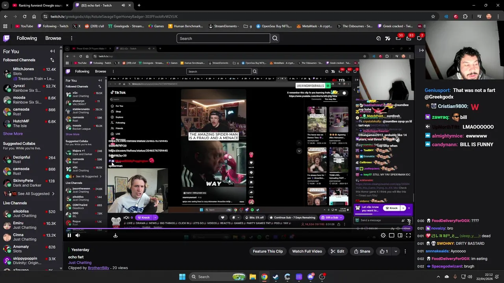Screen dimensions: 504x283
Task: Open BrotherrBilly clipper profile link
Action: pos(98,268)
